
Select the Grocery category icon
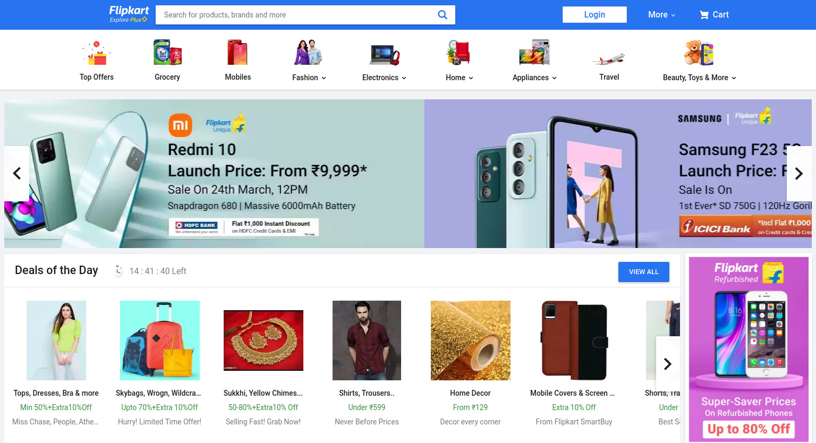(167, 53)
